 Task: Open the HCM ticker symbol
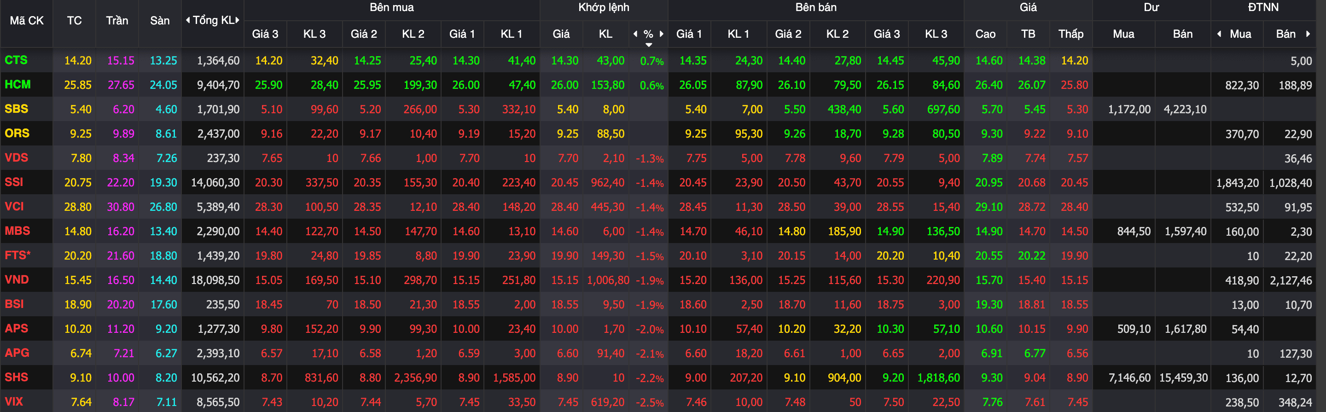pyautogui.click(x=17, y=84)
